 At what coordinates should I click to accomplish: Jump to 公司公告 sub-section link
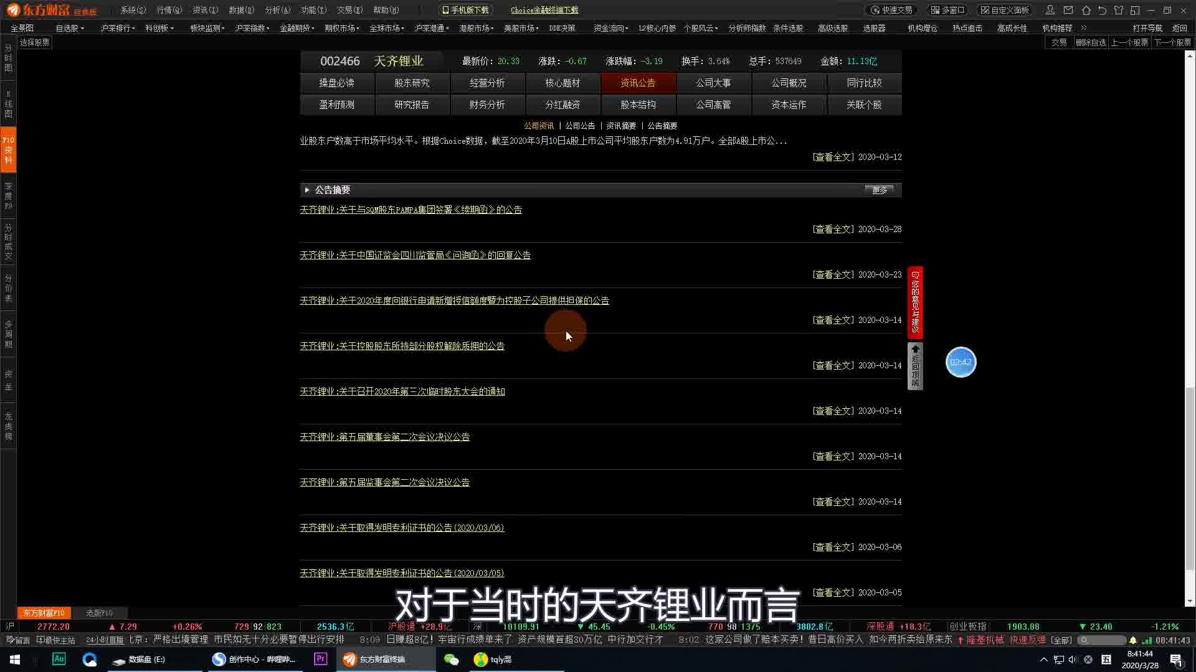pos(580,126)
